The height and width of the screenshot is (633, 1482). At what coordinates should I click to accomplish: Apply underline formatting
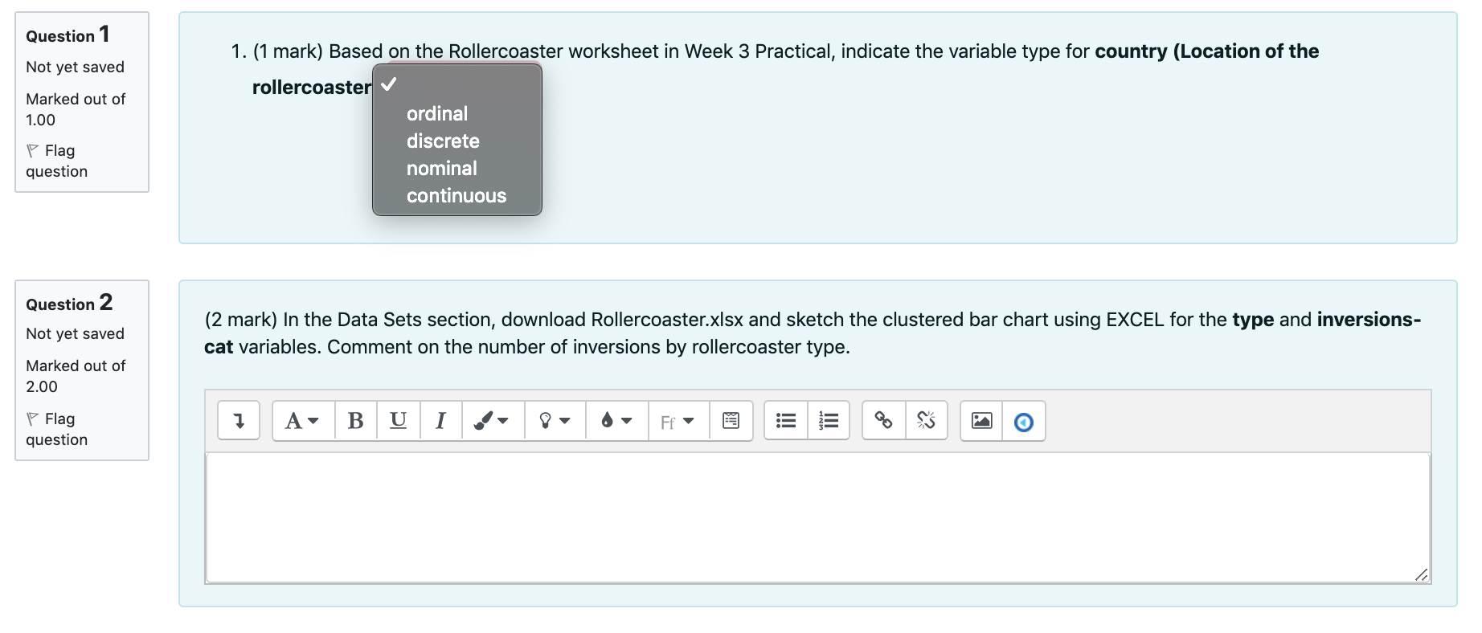(x=398, y=421)
